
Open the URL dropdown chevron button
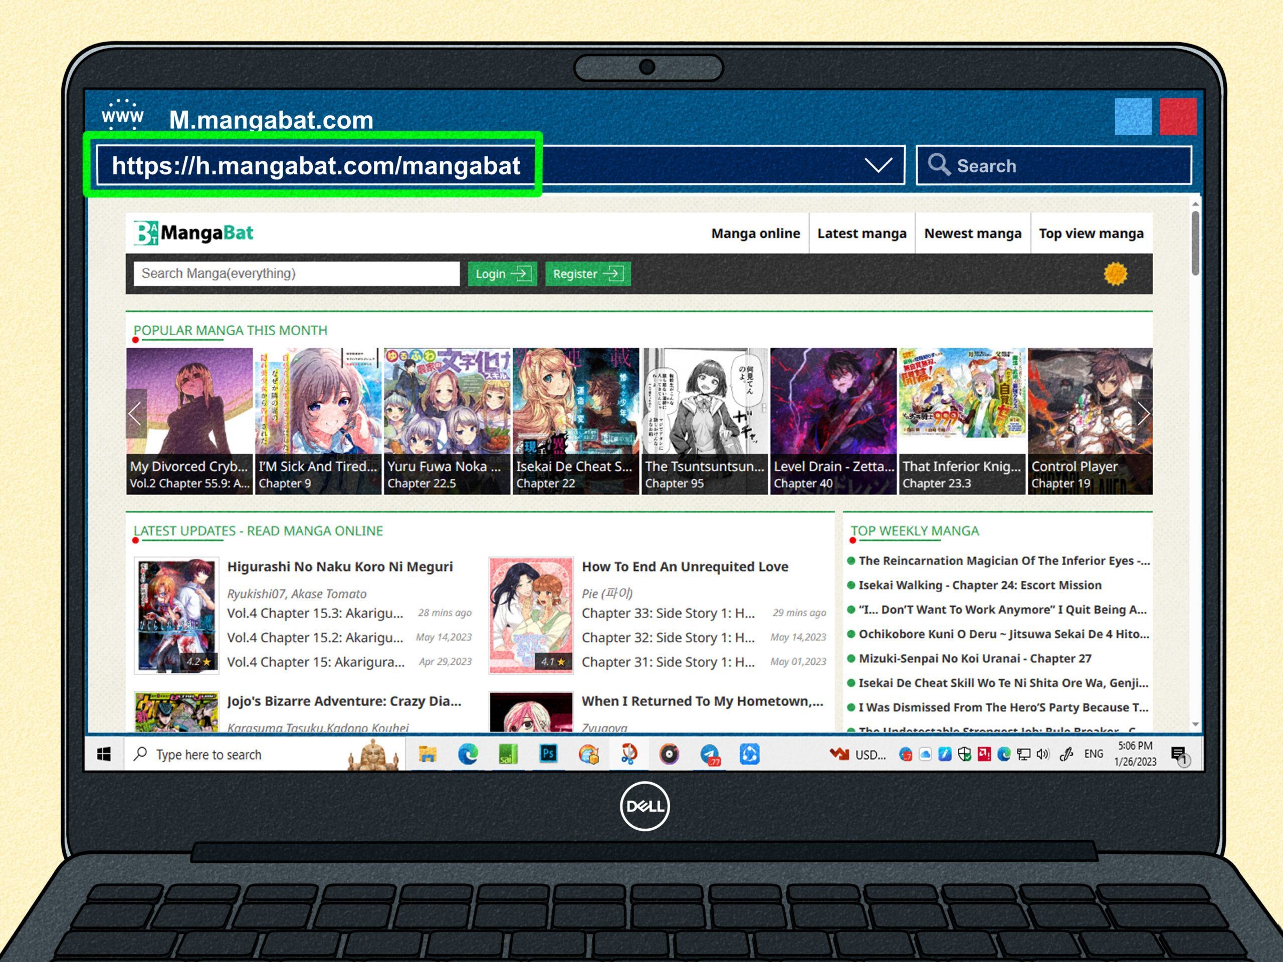pos(878,165)
